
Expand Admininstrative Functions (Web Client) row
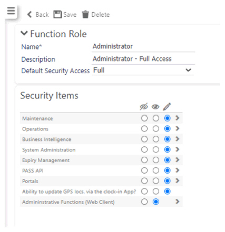coord(178,201)
